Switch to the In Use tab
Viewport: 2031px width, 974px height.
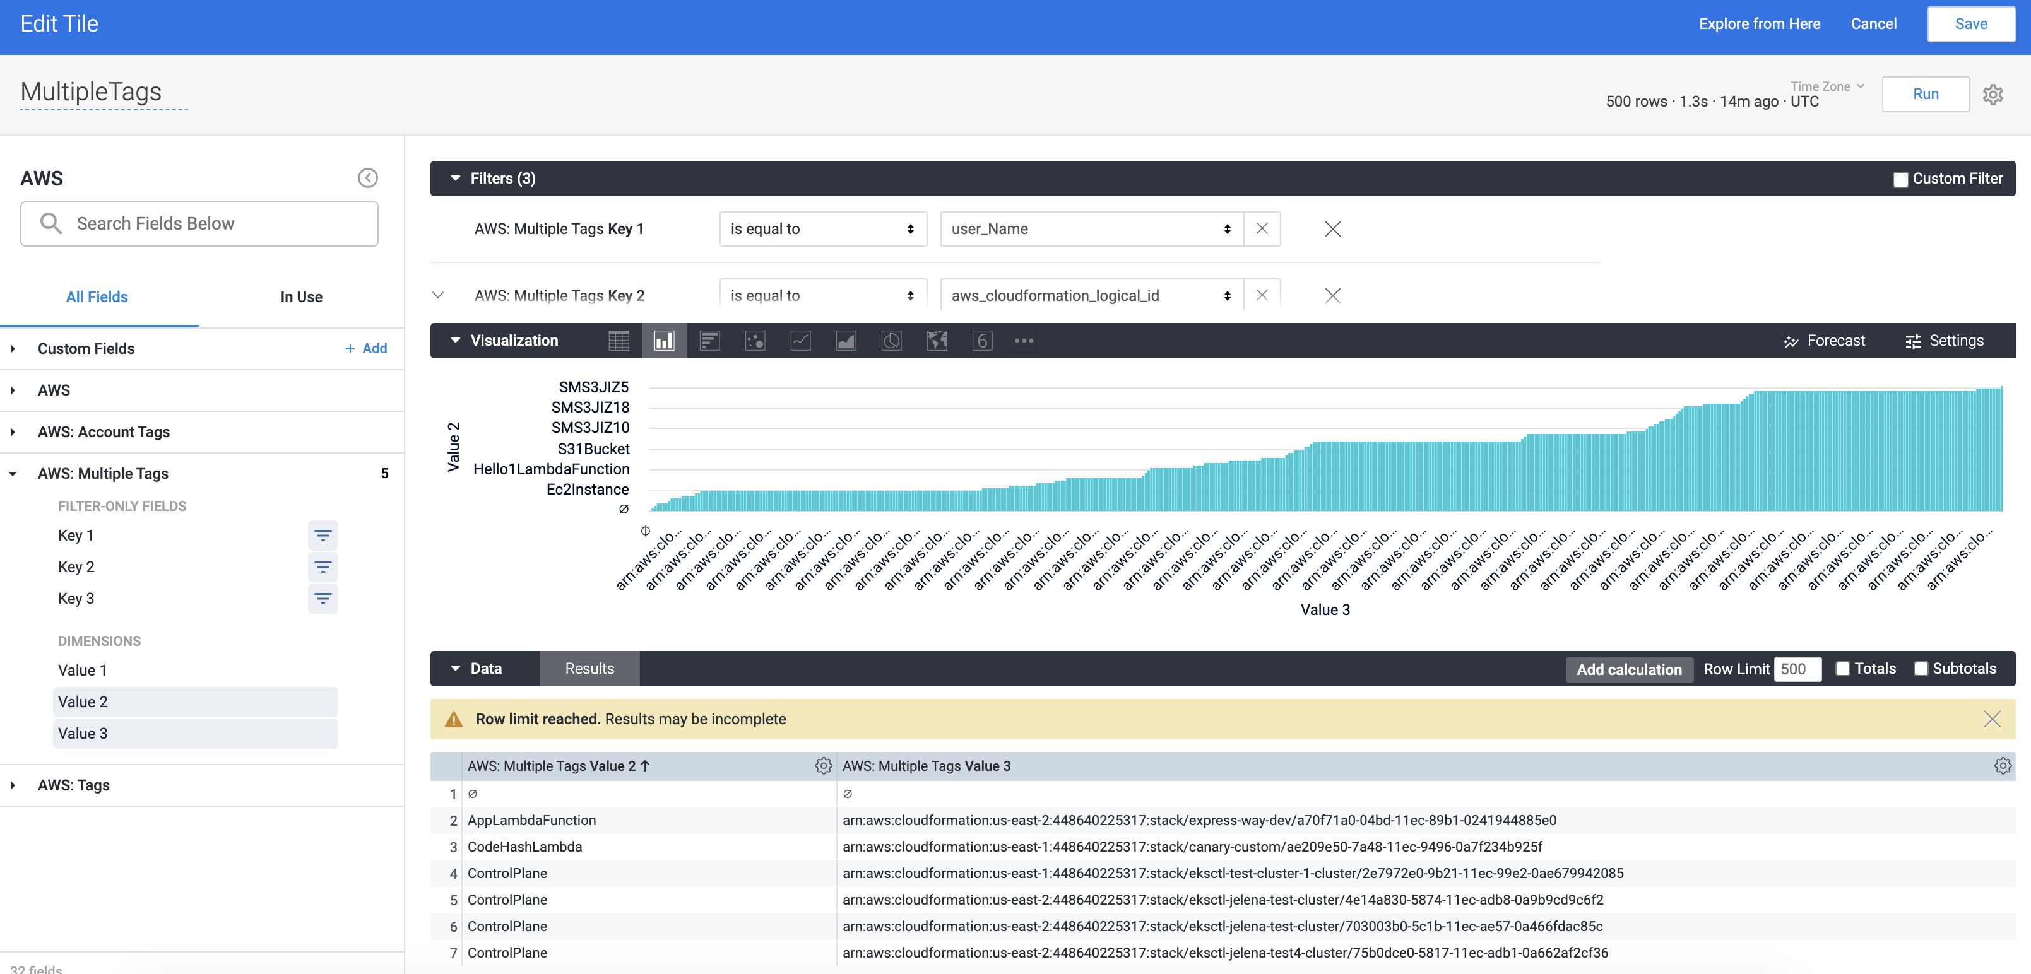(301, 297)
